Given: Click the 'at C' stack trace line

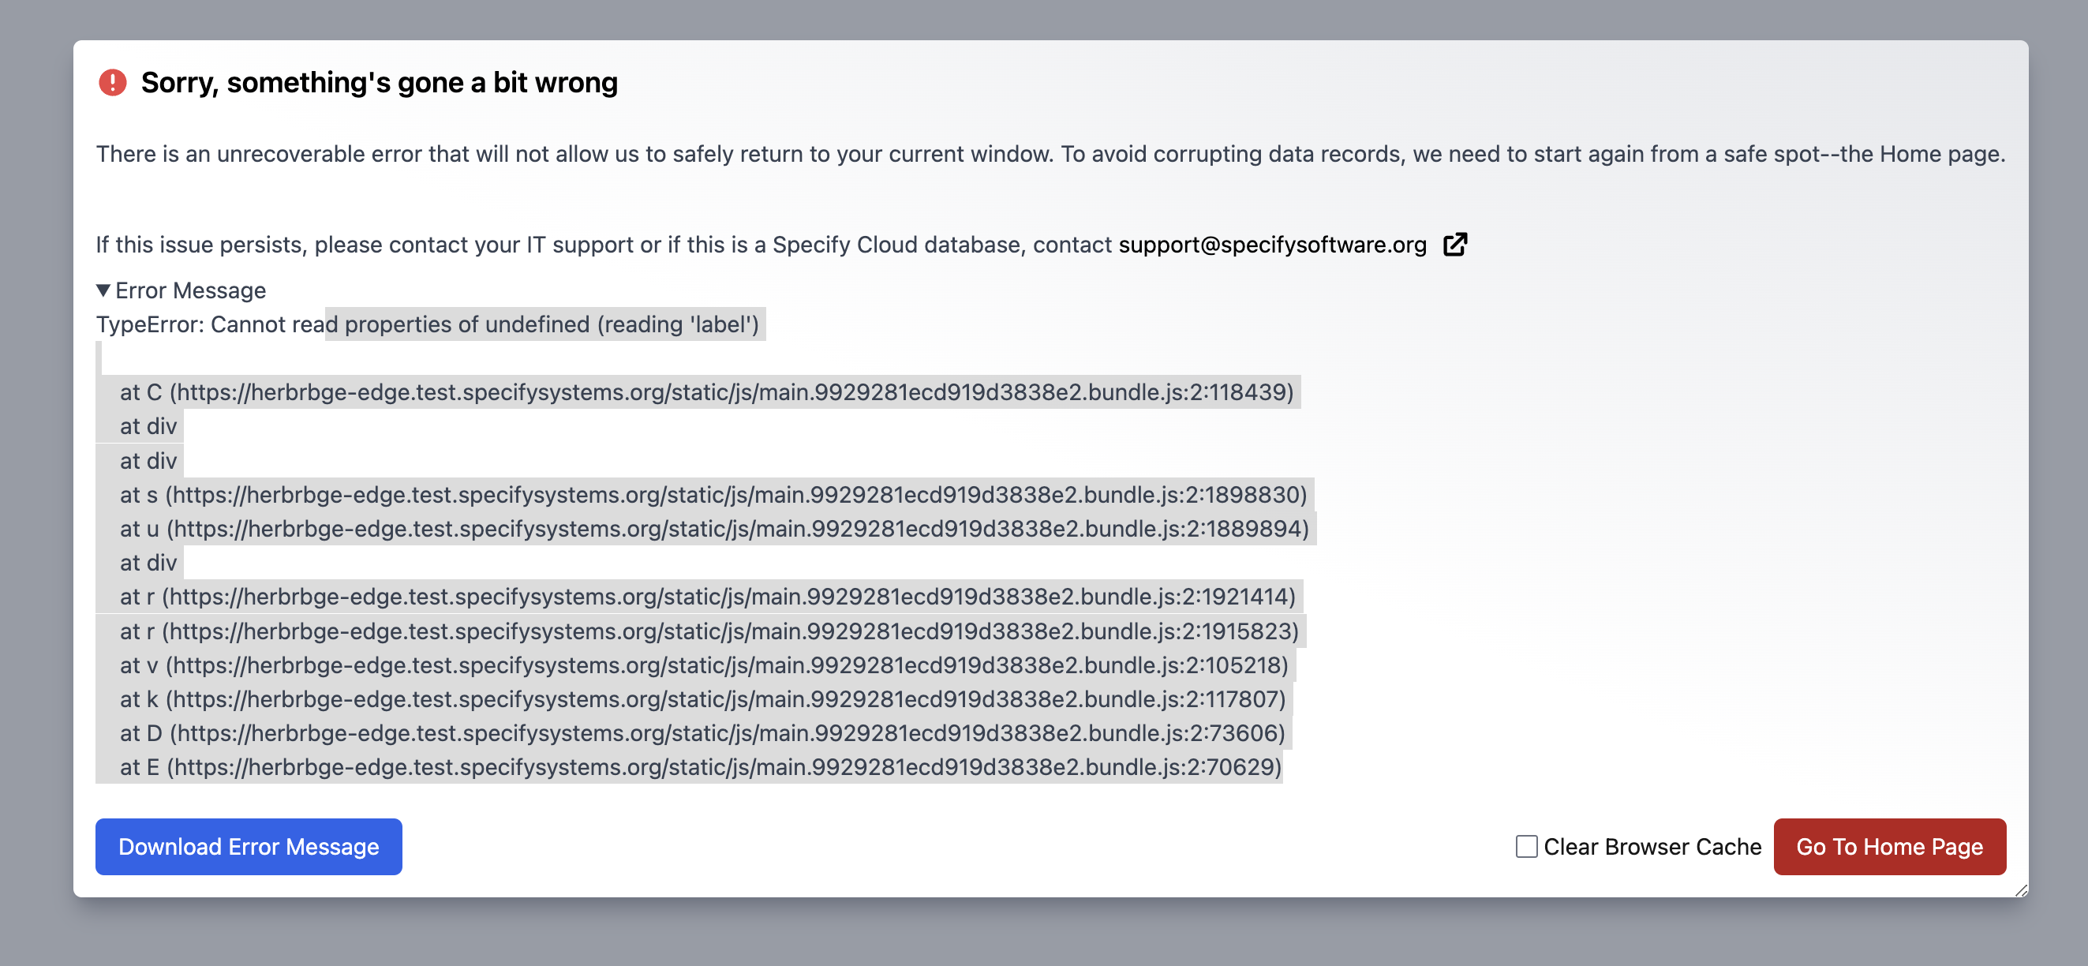Looking at the screenshot, I should click(x=707, y=392).
